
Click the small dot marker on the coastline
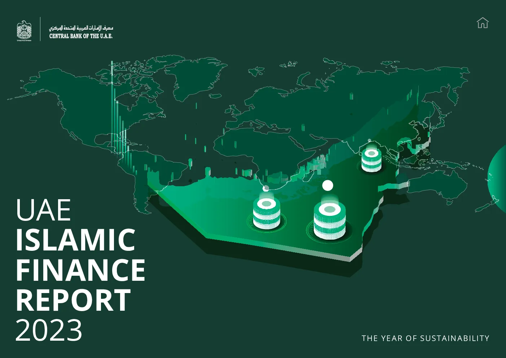266,188
